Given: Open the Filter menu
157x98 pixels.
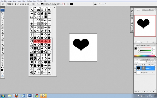Looking at the screenshot, I should click(x=24, y=1).
